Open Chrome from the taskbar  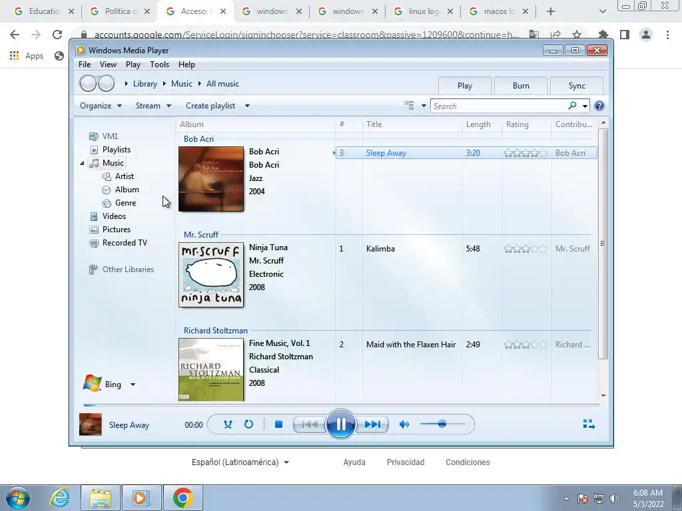(182, 498)
